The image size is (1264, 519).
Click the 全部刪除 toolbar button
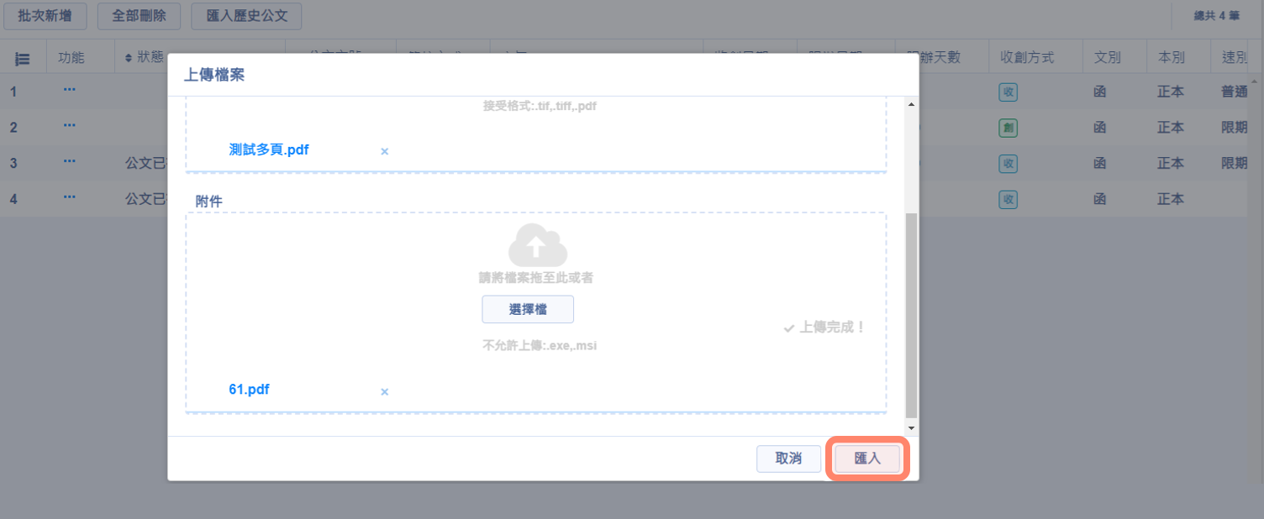click(x=139, y=15)
